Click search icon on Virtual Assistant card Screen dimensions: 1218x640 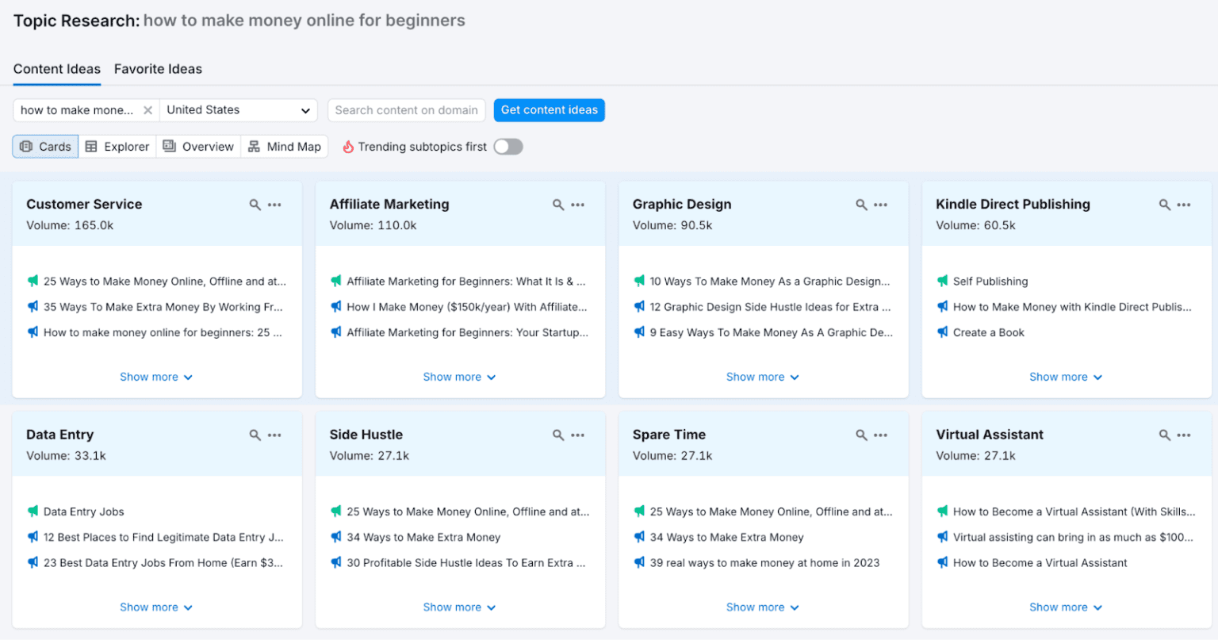[x=1164, y=435]
